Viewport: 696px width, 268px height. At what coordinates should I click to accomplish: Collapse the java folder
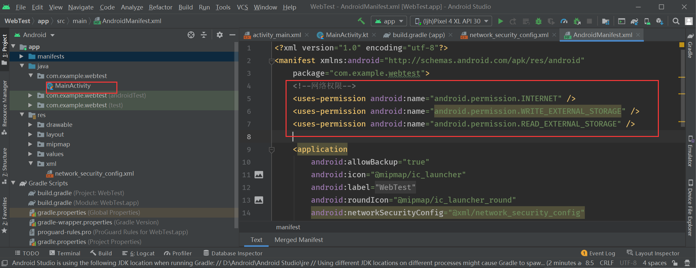point(22,66)
